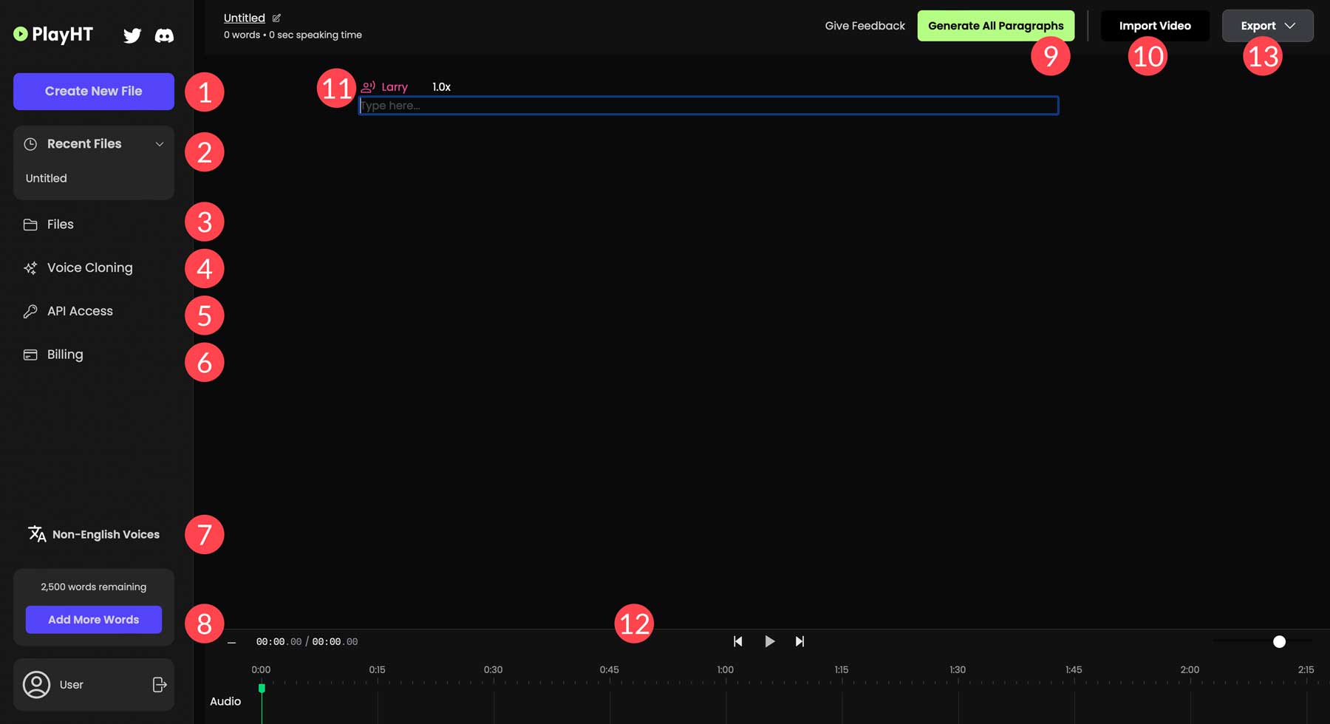Click the pencil icon to rename Untitled

pos(277,18)
